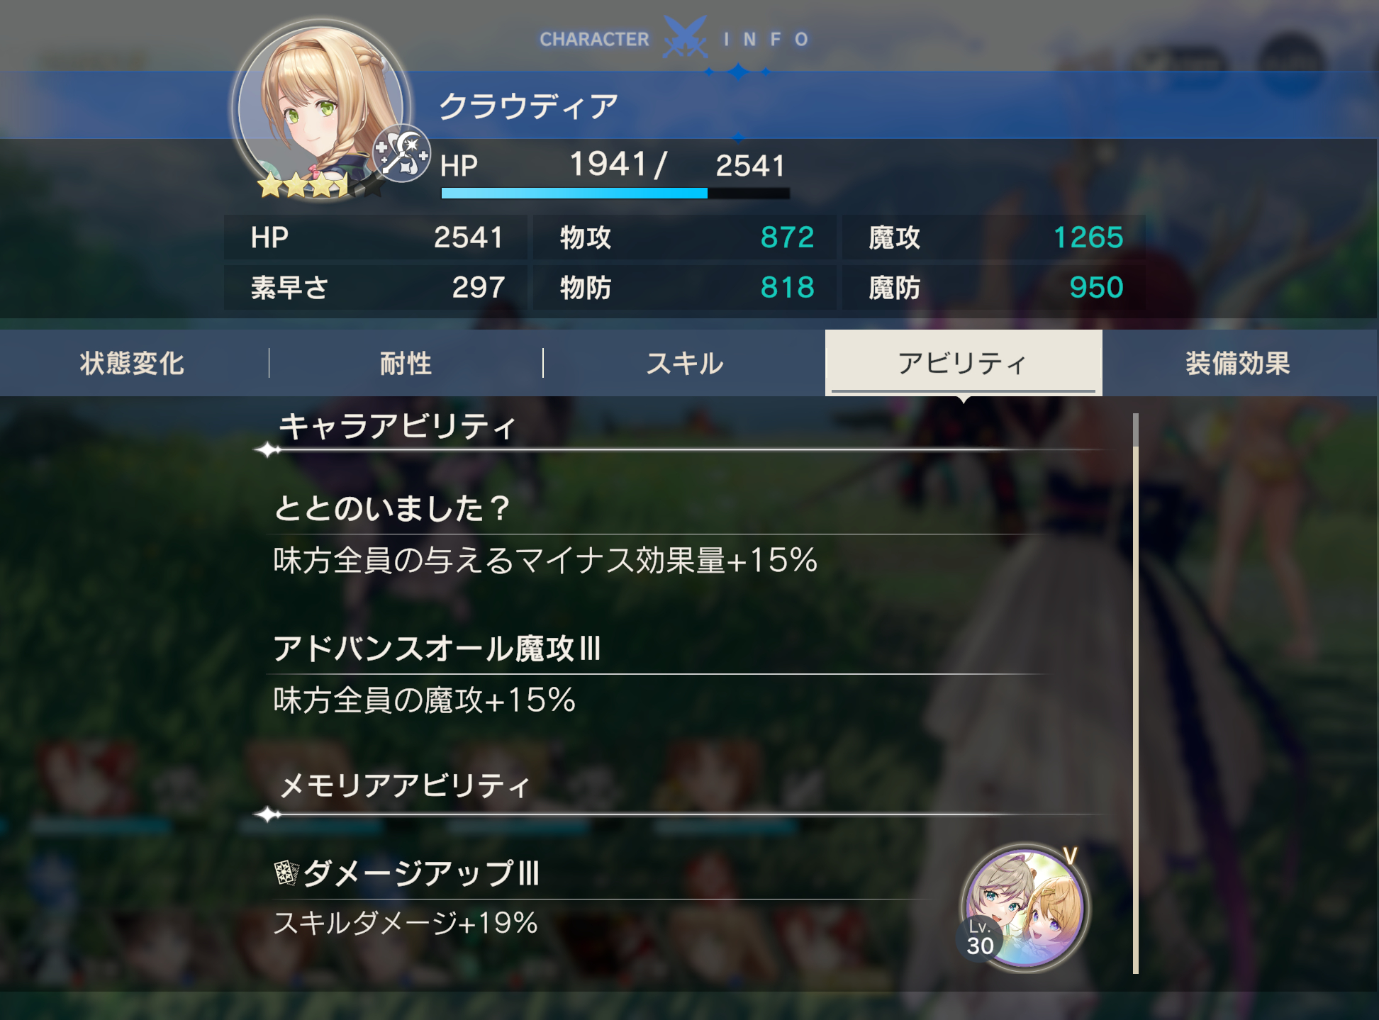Screen dimensions: 1379x1020
Task: Click the staff role icon badge
Action: click(x=402, y=154)
